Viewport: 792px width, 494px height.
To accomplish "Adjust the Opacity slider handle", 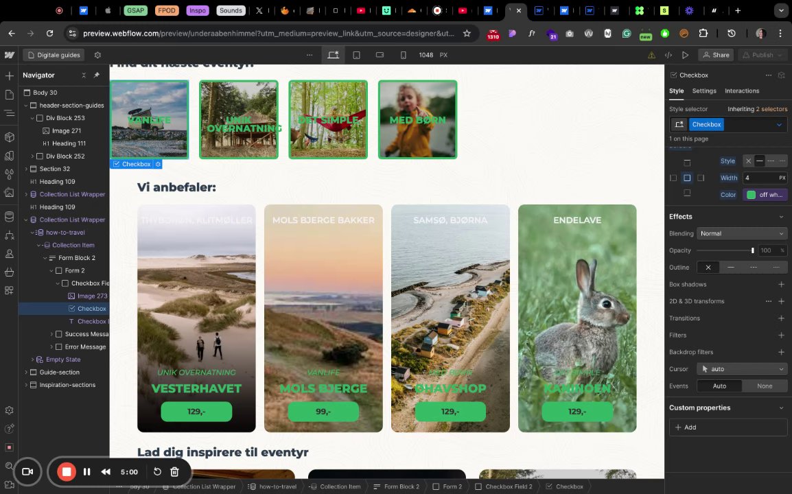I will click(753, 250).
